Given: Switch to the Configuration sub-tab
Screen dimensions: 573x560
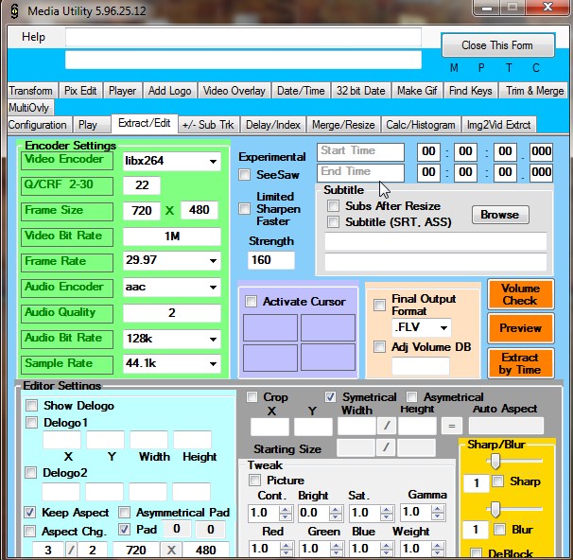Looking at the screenshot, I should pos(38,125).
